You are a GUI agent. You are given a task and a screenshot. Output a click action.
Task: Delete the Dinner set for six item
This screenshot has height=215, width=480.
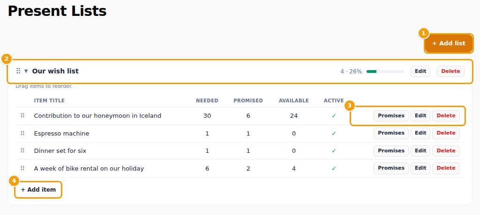(x=446, y=151)
